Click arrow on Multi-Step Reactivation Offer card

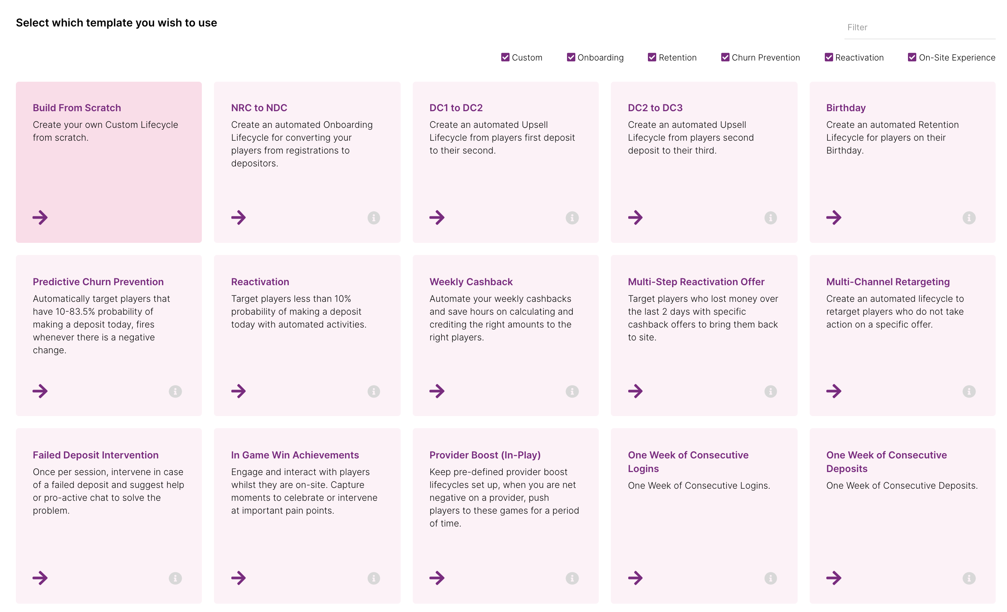(x=635, y=391)
